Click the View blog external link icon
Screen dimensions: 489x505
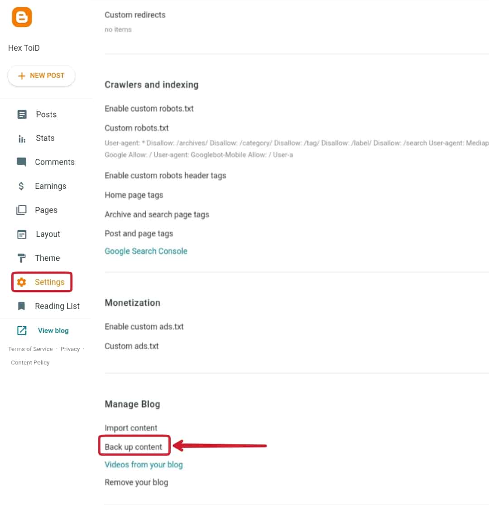[22, 330]
